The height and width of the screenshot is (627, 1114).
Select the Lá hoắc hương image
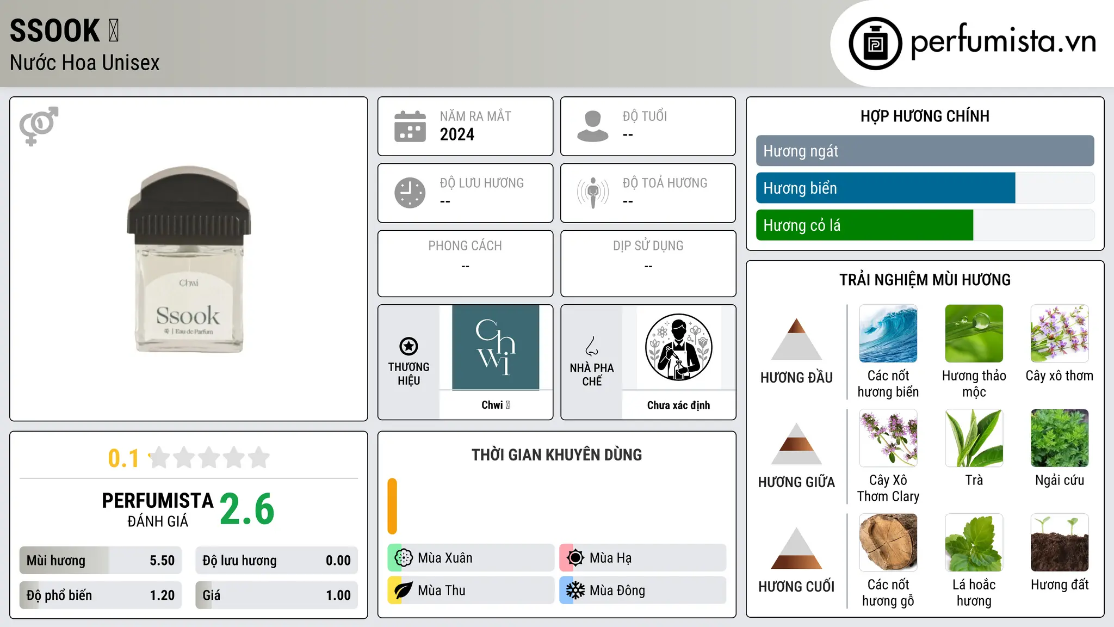pyautogui.click(x=974, y=543)
